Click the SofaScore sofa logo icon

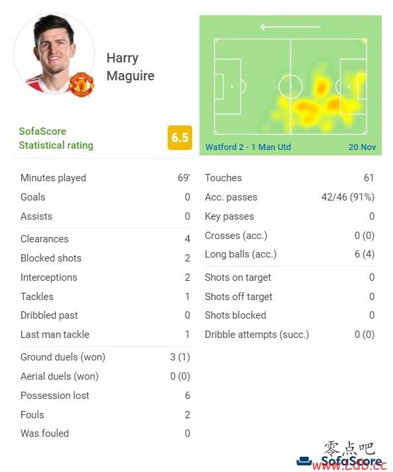(x=306, y=461)
